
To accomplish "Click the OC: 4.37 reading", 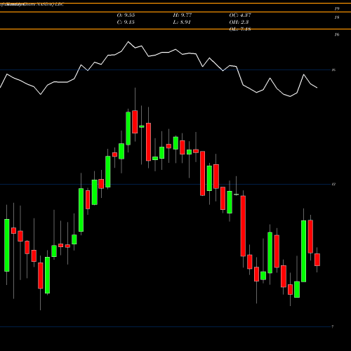I will (240, 15).
